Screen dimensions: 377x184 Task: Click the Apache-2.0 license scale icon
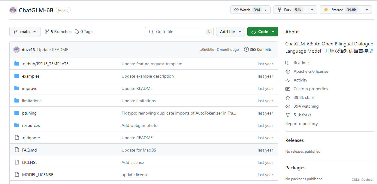(288, 71)
